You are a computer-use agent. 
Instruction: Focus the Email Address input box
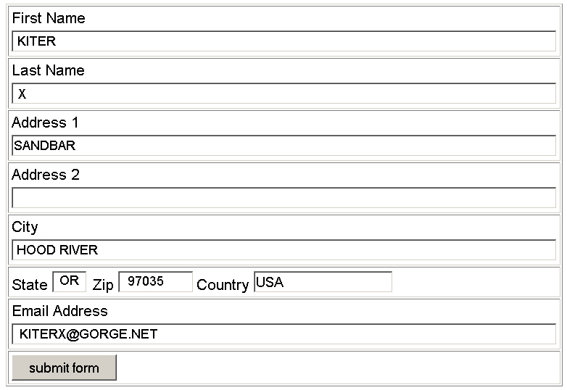click(x=283, y=334)
